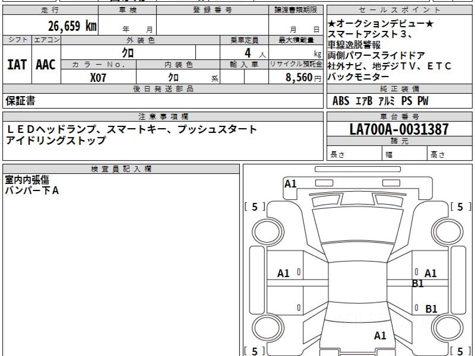This screenshot has height=356, width=475.
Task: Click the 譲渡書類期限 header cell
Action: (x=296, y=10)
